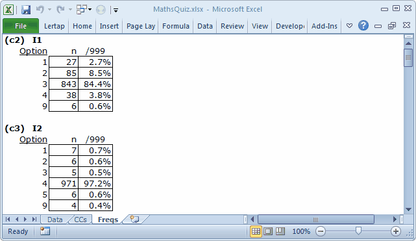Click the zoom in plus button
The image size is (416, 241).
(396, 231)
